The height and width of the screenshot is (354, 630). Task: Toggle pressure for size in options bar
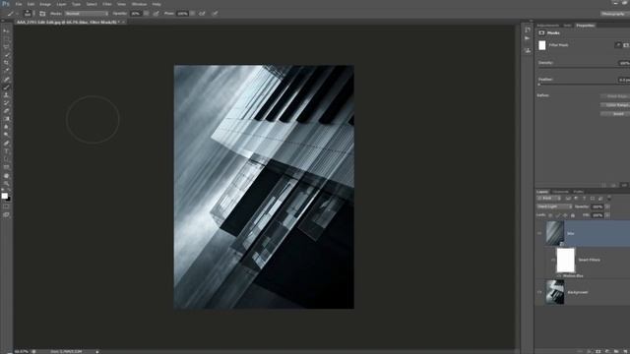point(216,14)
